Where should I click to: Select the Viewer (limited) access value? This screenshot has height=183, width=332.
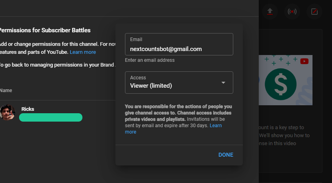(151, 86)
